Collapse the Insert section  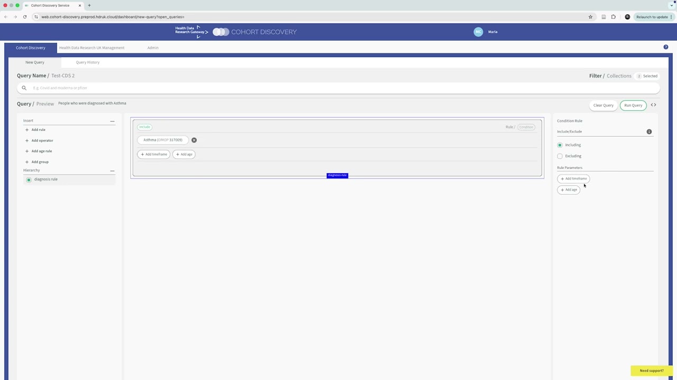tap(112, 121)
